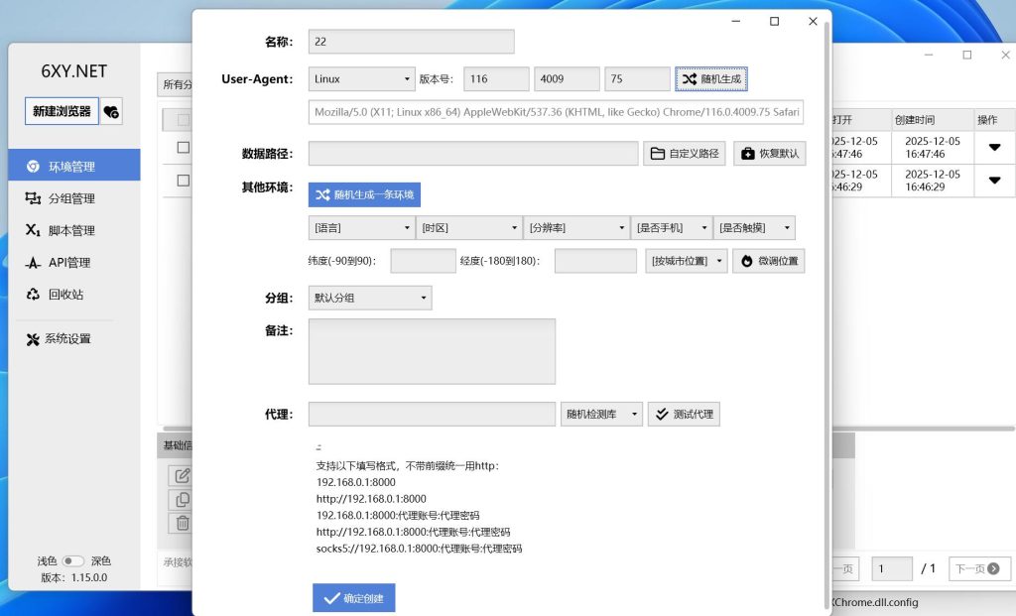Click the 备注 notes text area

pyautogui.click(x=432, y=350)
